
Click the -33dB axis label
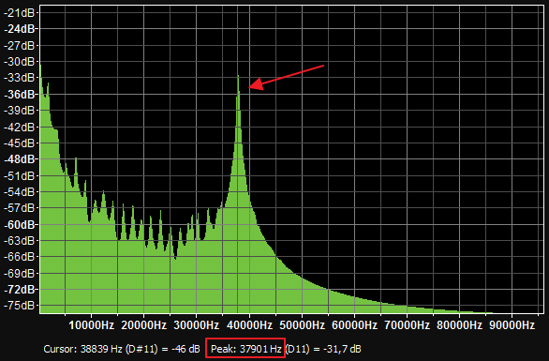click(x=19, y=78)
